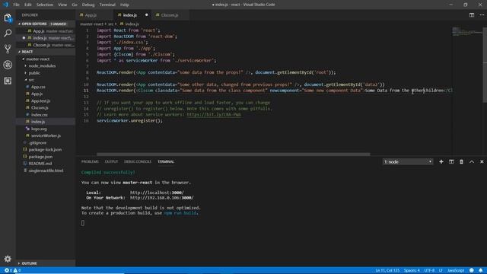Open the Explorer view in activity bar
Viewport: 487px width, 274px height.
click(8, 18)
